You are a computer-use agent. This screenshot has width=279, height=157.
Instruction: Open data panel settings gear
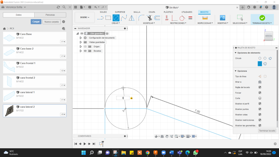64,22
